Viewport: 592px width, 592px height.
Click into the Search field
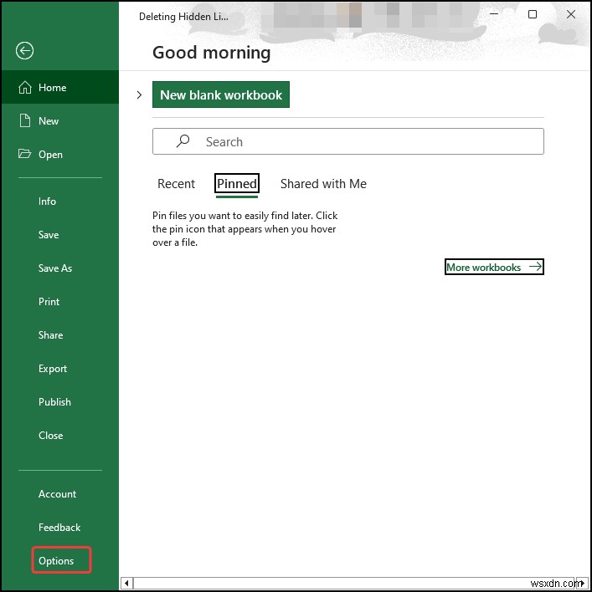click(347, 141)
